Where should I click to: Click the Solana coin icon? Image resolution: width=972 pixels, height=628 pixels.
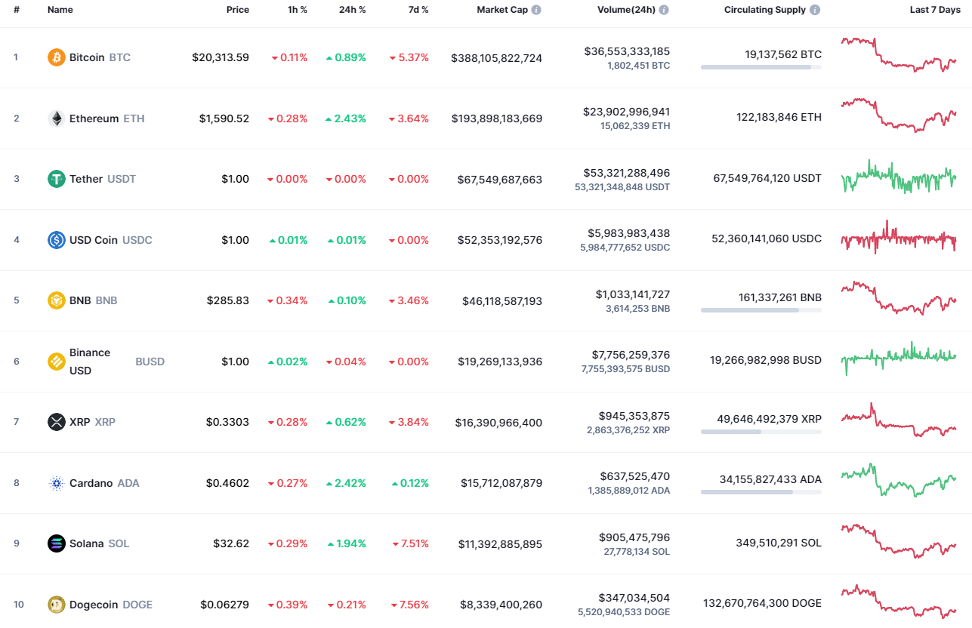point(54,543)
